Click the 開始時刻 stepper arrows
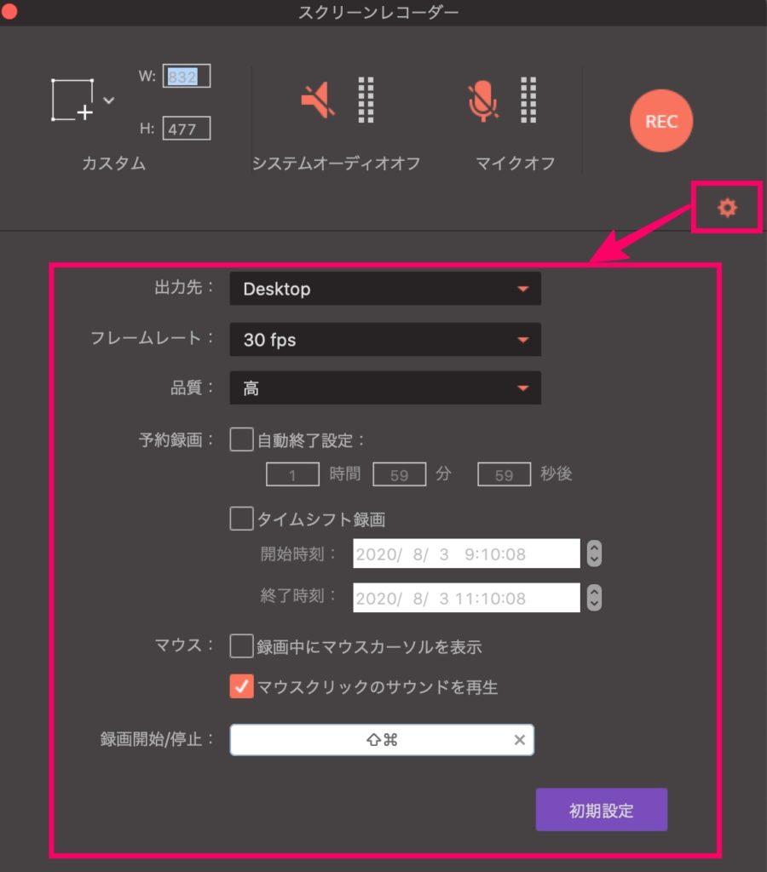The width and height of the screenshot is (767, 872). point(595,554)
